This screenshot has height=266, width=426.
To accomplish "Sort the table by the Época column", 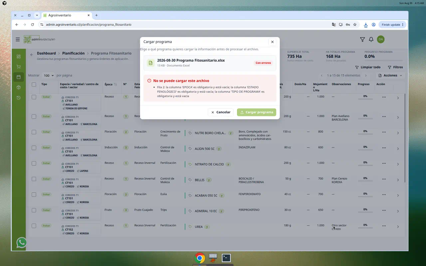I will [x=111, y=84].
